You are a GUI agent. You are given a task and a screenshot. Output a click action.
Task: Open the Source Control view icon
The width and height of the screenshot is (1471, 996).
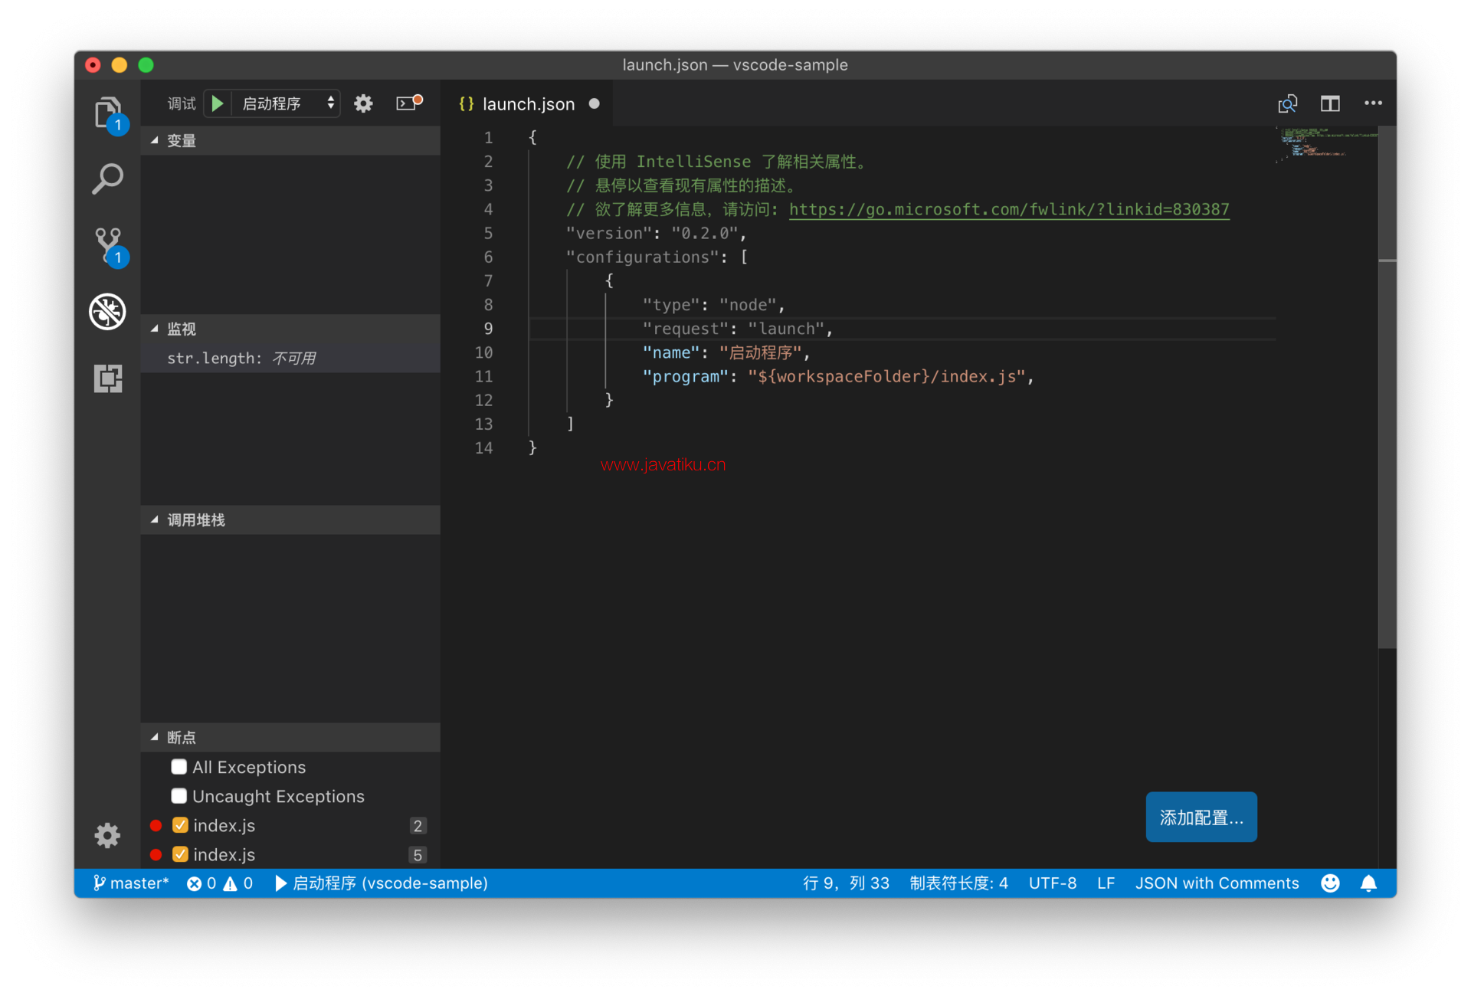pos(108,245)
